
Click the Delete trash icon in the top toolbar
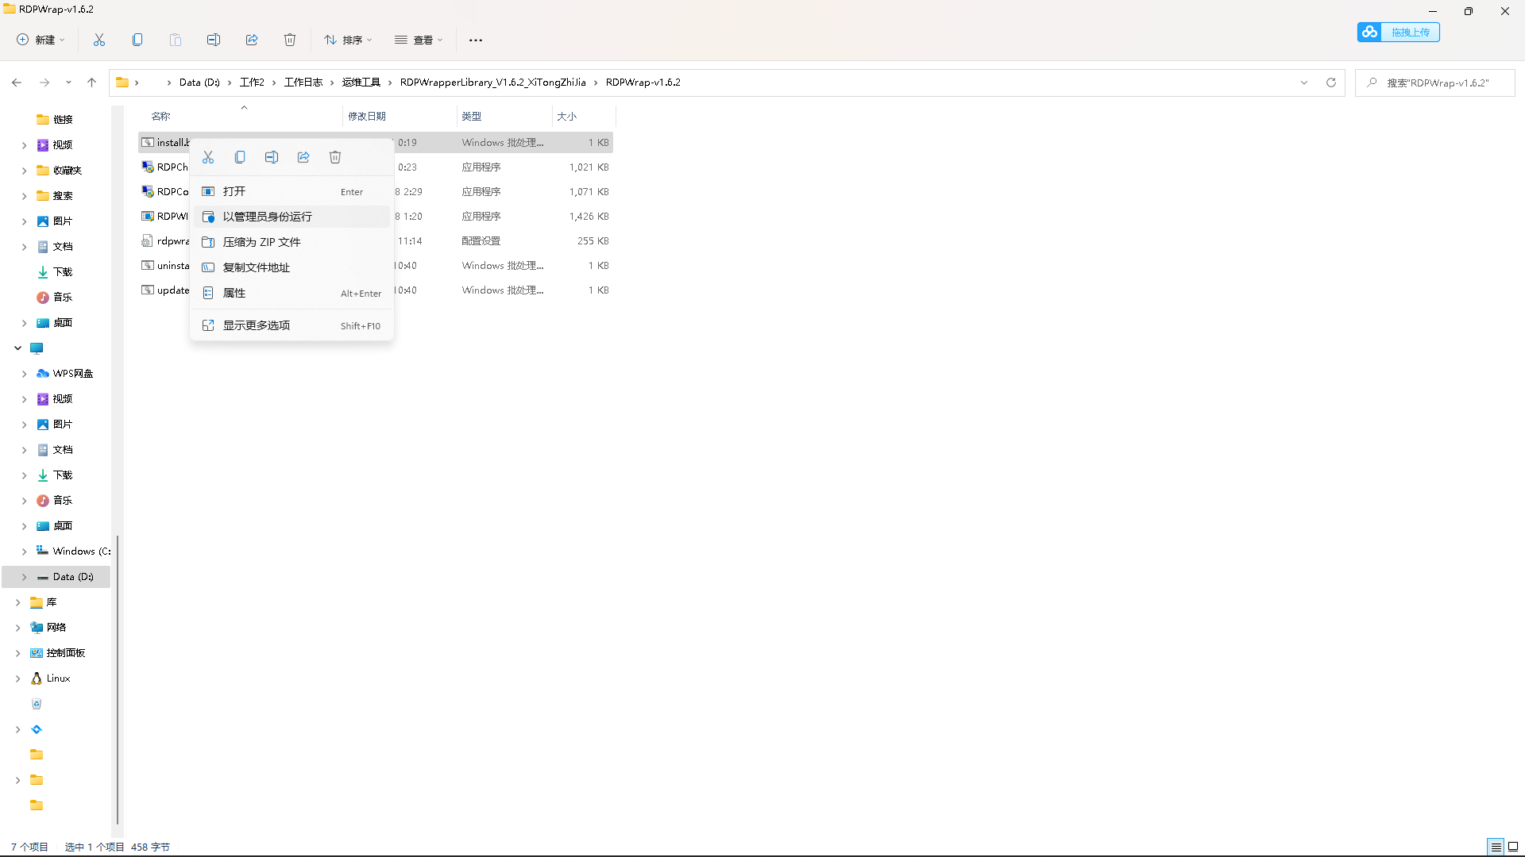(x=290, y=40)
